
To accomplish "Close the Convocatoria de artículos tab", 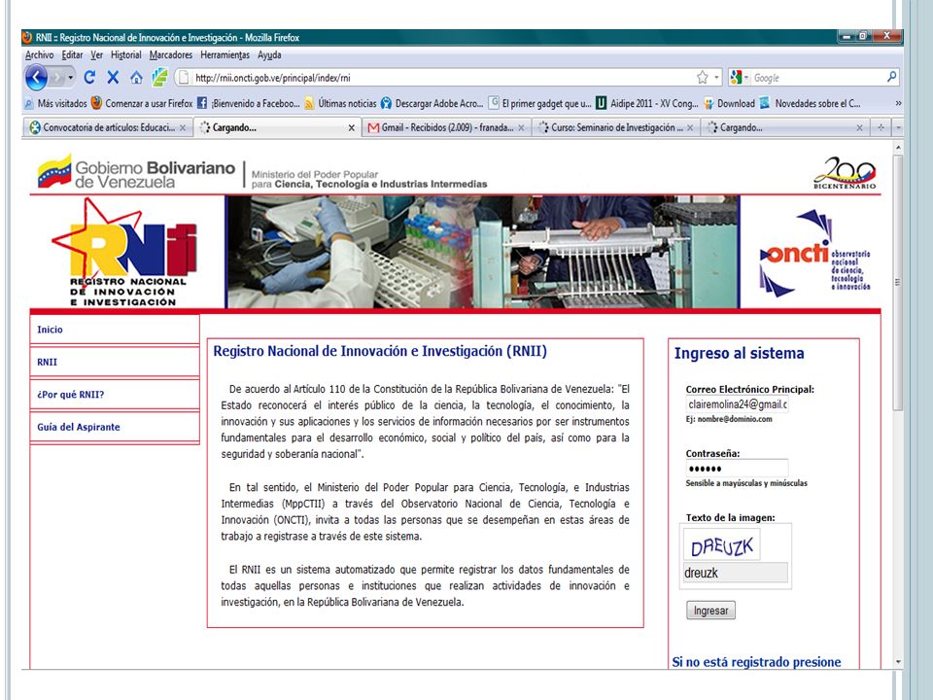I will coord(183,127).
